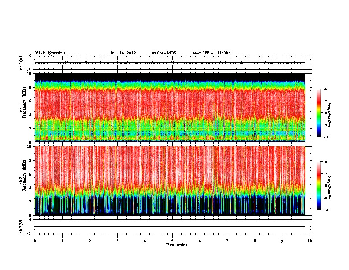Click the "6" kHz tick of ch.2 spectrogram
Viewport: 349px width, 270px height.
click(x=31, y=174)
